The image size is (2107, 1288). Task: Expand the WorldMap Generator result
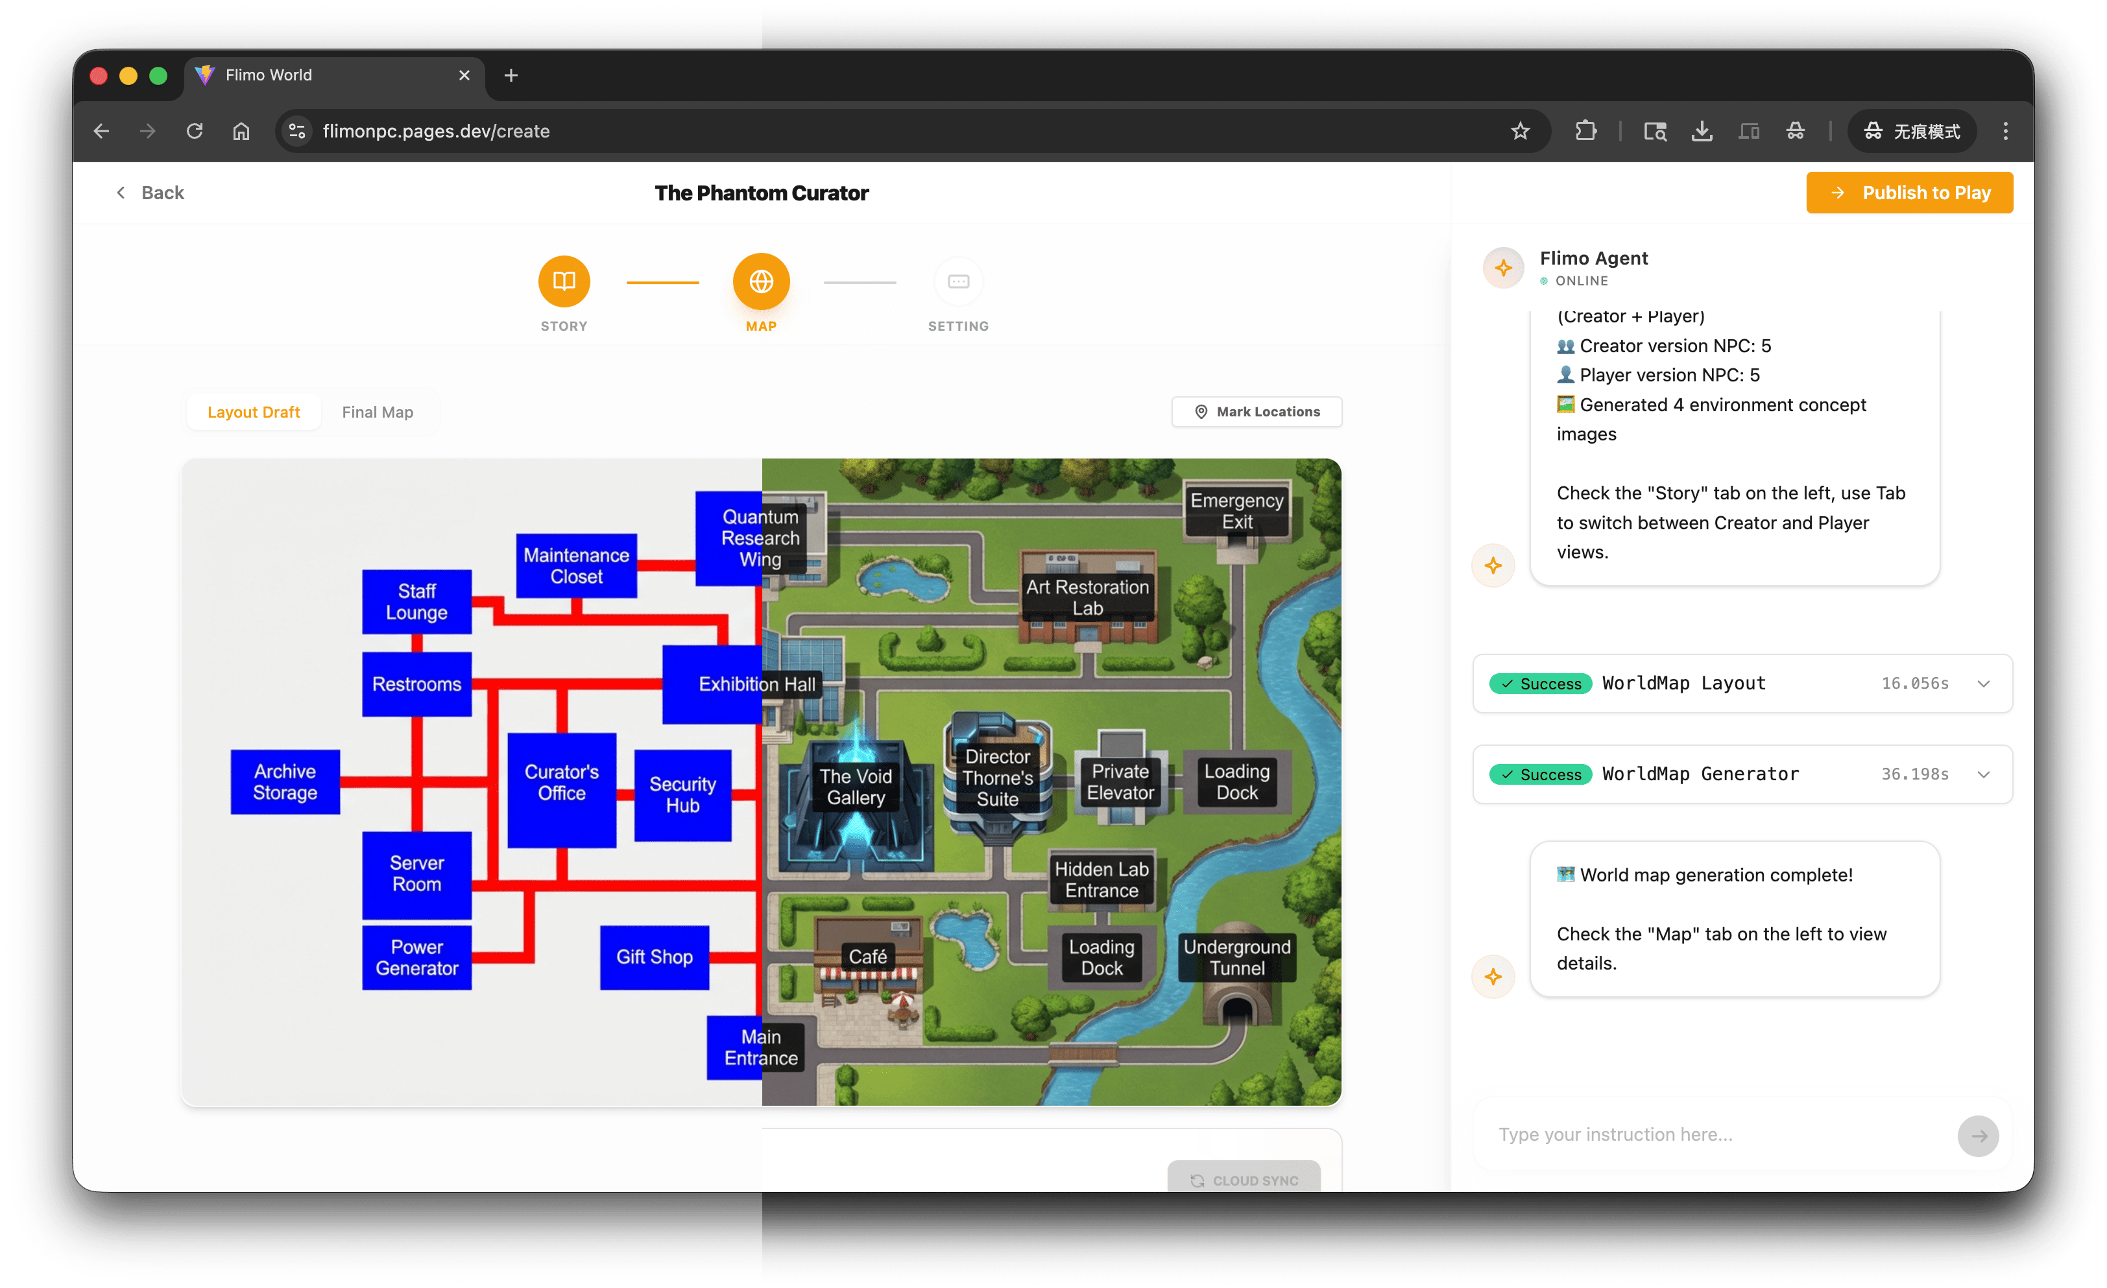(x=1983, y=774)
